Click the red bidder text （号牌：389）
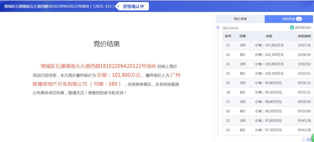The width and height of the screenshot is (314, 142). (106, 84)
